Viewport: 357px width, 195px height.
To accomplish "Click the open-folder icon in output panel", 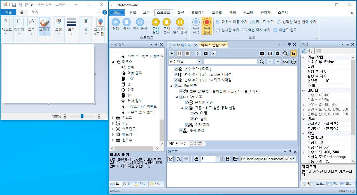I will pos(235,159).
